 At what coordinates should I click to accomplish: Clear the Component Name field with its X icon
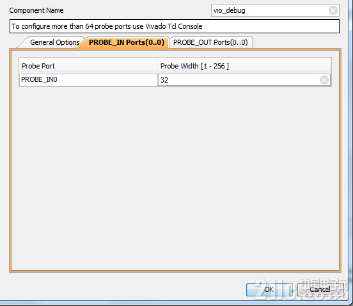coord(333,10)
